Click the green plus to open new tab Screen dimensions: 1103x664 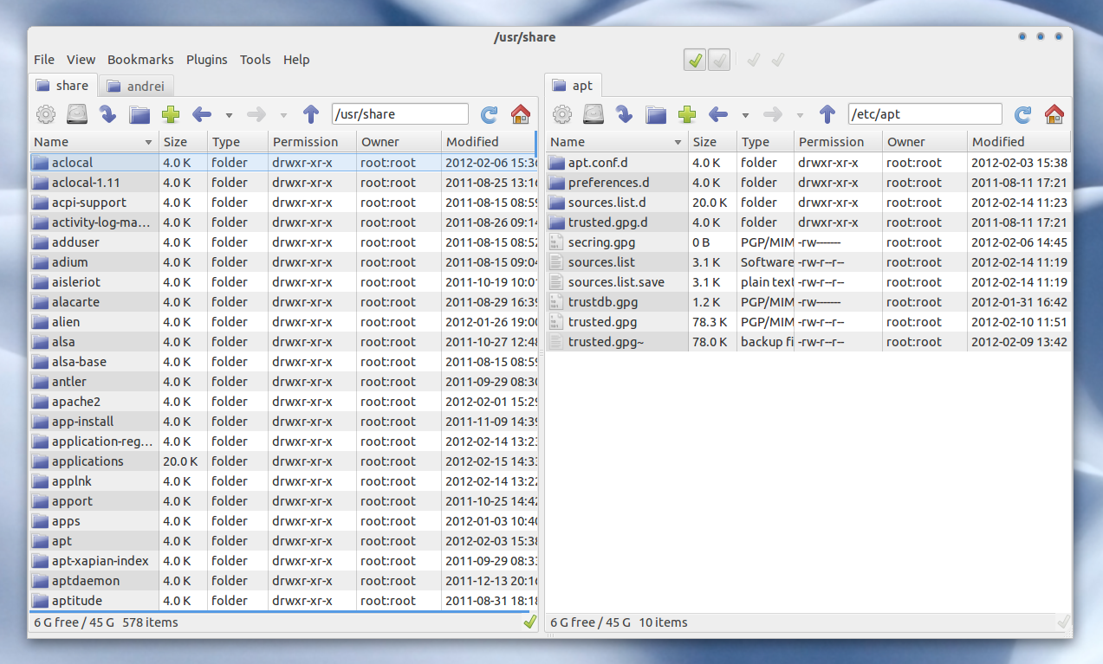170,113
